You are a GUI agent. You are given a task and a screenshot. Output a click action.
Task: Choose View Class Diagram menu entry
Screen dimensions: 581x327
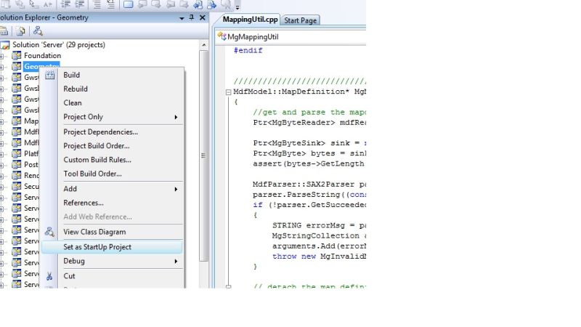coord(113,232)
